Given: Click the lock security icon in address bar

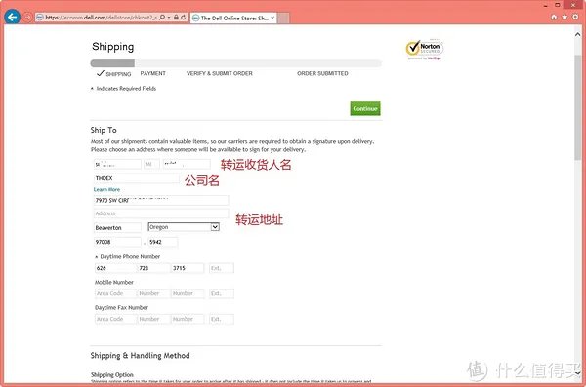Looking at the screenshot, I should tap(176, 18).
